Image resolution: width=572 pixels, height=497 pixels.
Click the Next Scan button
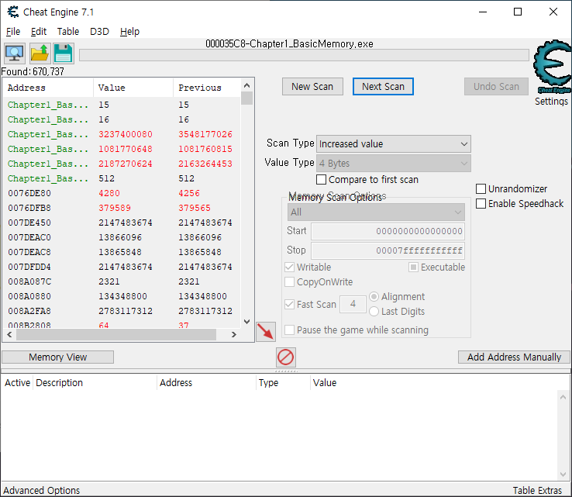click(x=383, y=87)
